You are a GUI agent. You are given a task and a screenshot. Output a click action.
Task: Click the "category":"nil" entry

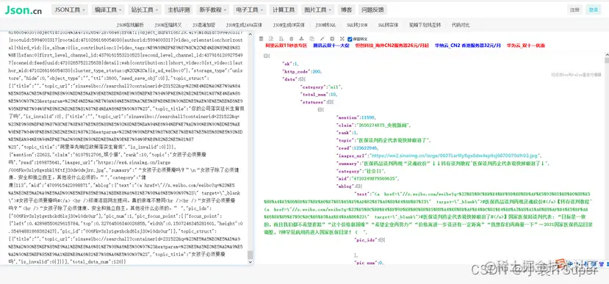[322, 87]
